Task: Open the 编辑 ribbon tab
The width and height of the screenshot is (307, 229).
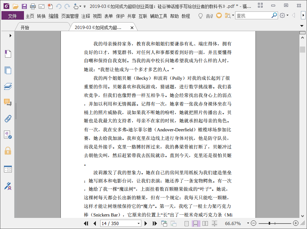Action: 53,16
